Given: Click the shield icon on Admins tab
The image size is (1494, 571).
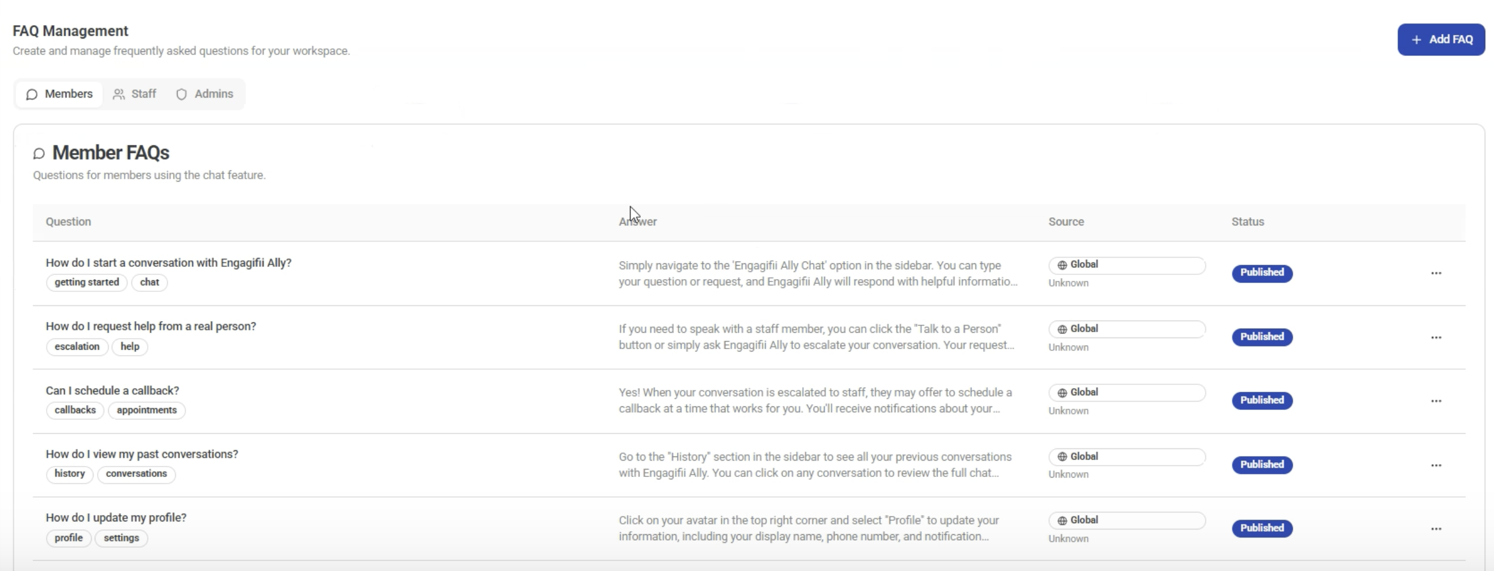Looking at the screenshot, I should (182, 94).
